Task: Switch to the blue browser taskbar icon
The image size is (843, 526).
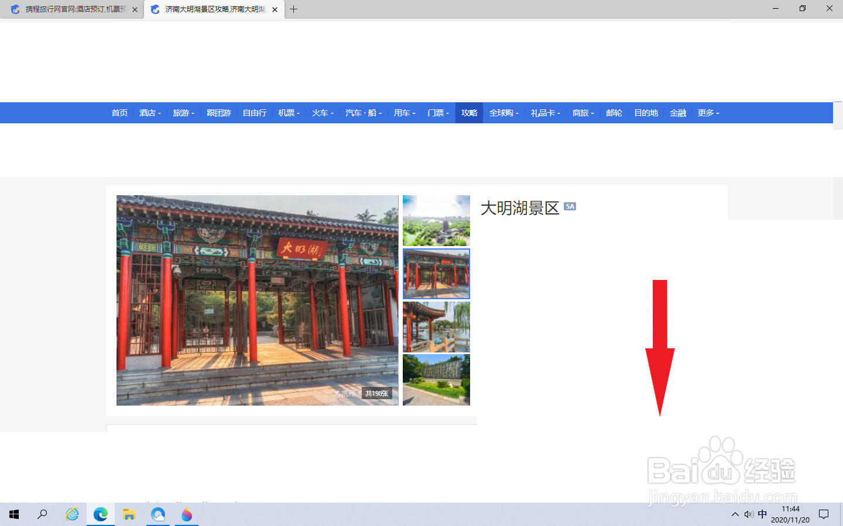Action: (x=158, y=514)
